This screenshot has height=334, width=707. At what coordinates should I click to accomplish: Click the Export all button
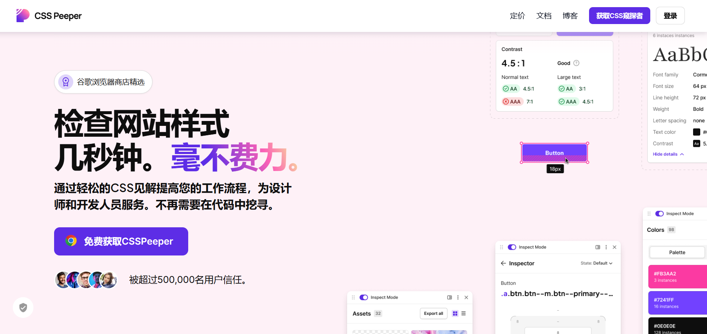click(434, 313)
